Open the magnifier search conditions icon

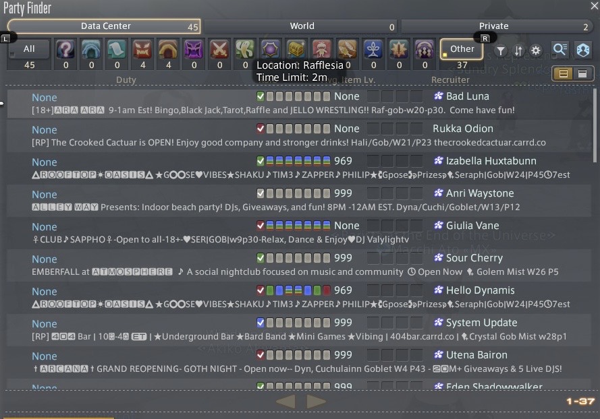[x=561, y=50]
